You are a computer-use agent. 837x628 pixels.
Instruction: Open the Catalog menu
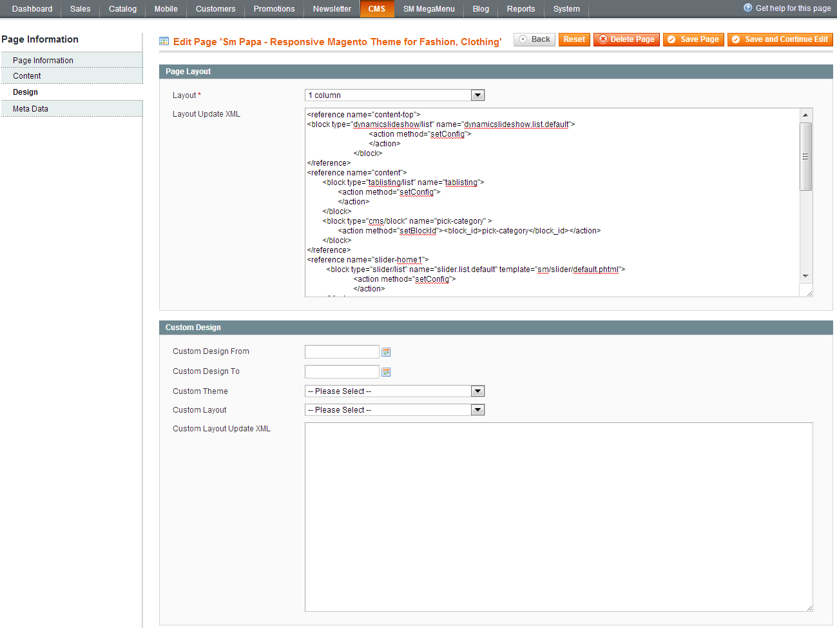click(x=122, y=9)
